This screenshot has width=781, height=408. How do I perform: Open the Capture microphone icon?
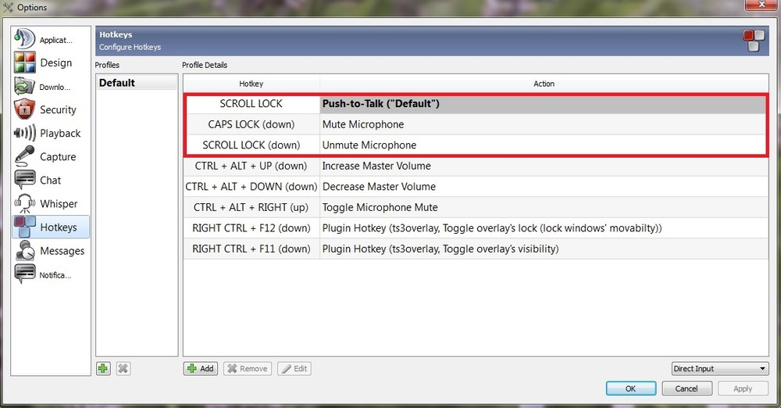pyautogui.click(x=24, y=156)
